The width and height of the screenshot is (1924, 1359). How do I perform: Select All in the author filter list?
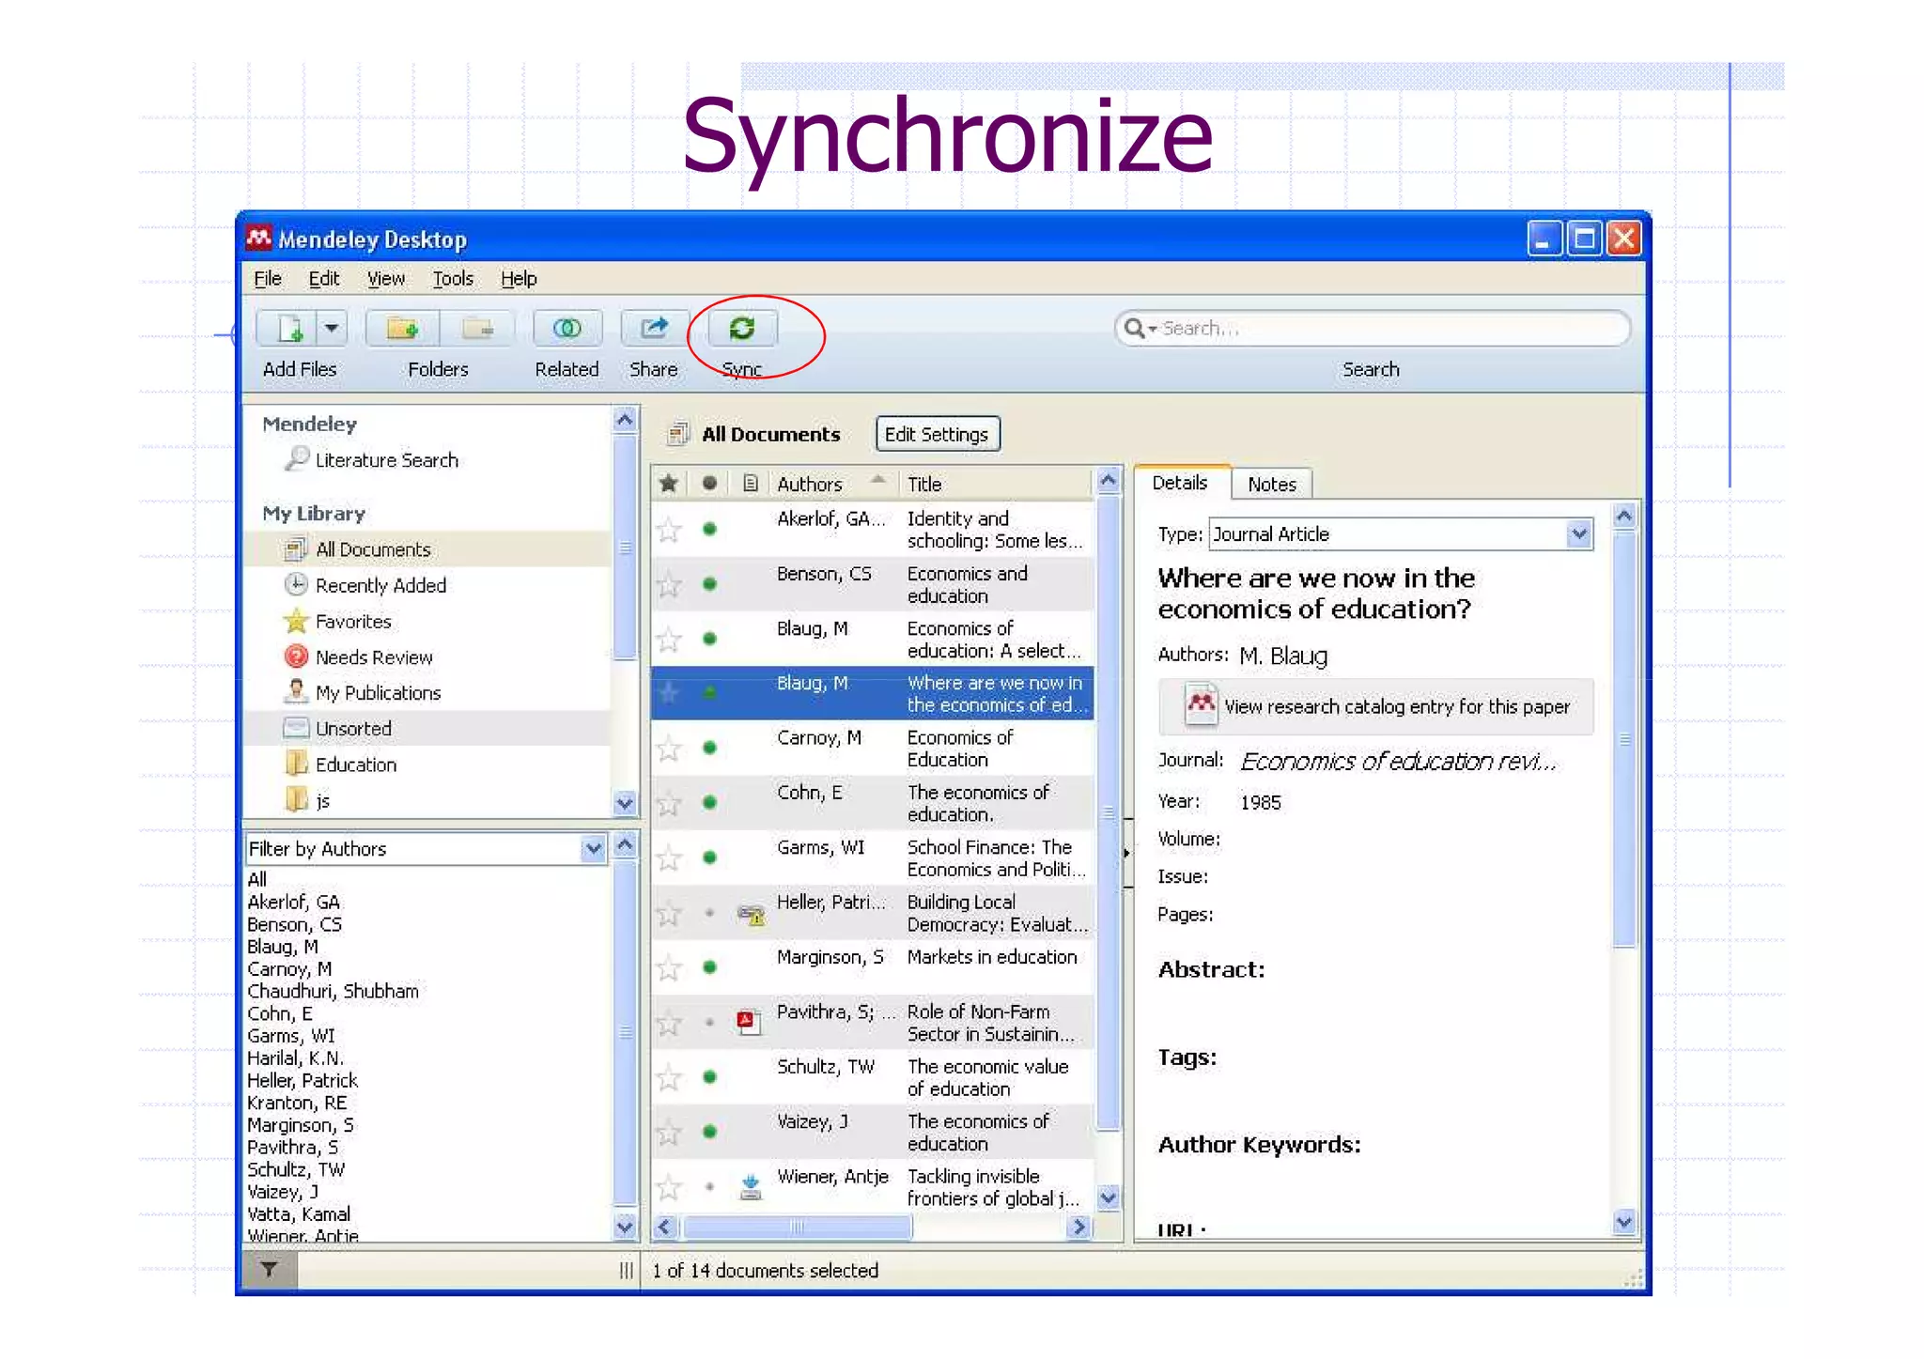[x=256, y=880]
